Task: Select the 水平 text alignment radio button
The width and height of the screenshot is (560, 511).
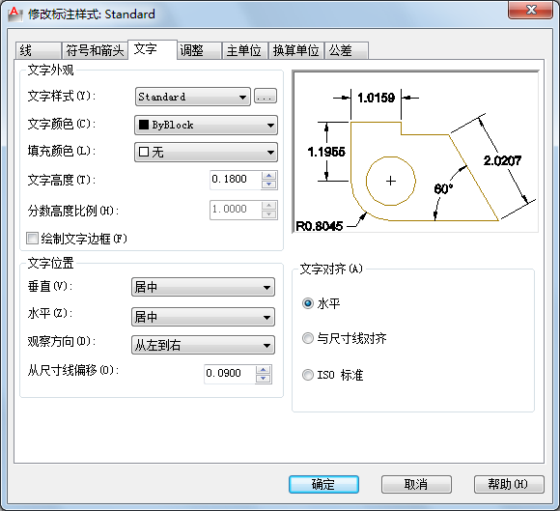Action: click(x=307, y=303)
